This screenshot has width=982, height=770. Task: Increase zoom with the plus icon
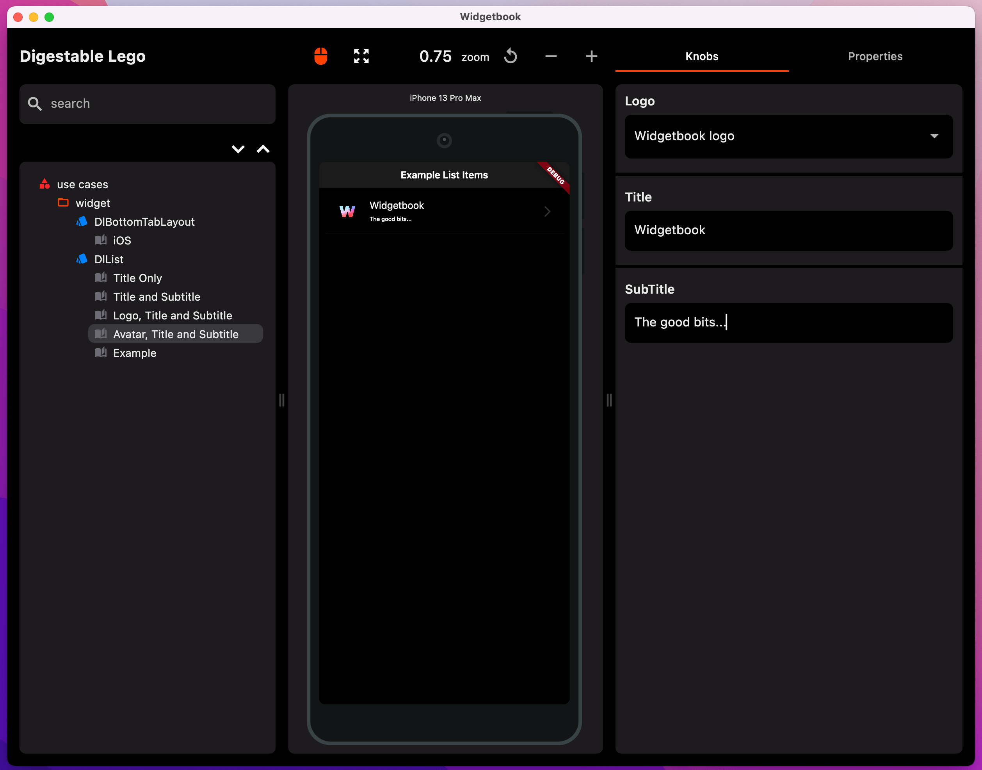coord(591,56)
